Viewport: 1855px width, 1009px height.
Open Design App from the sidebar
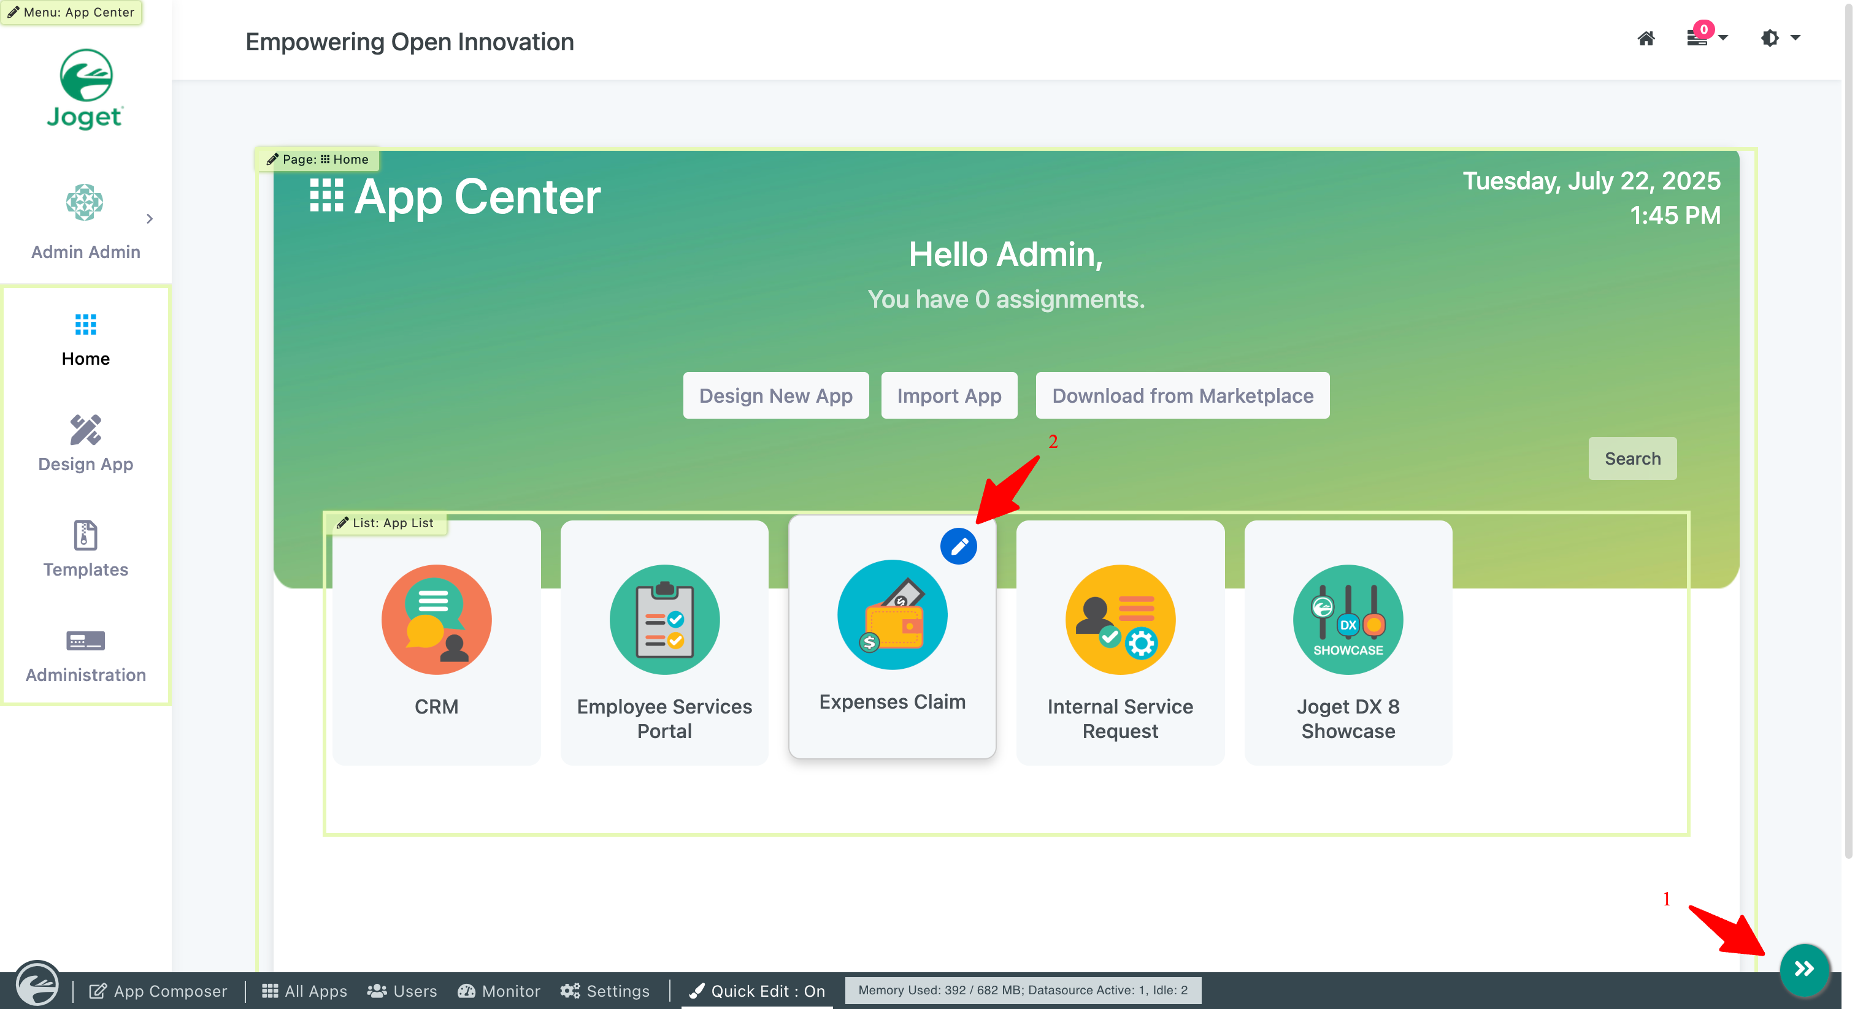coord(86,444)
